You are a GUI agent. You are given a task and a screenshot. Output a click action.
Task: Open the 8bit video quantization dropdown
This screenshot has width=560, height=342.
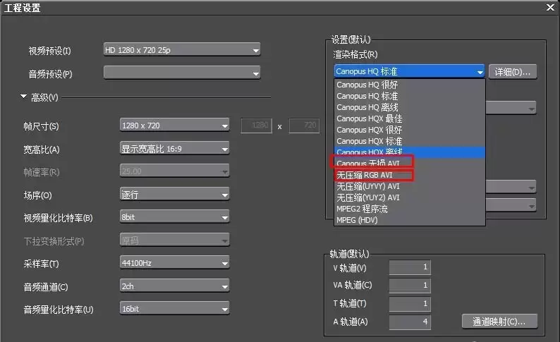174,217
